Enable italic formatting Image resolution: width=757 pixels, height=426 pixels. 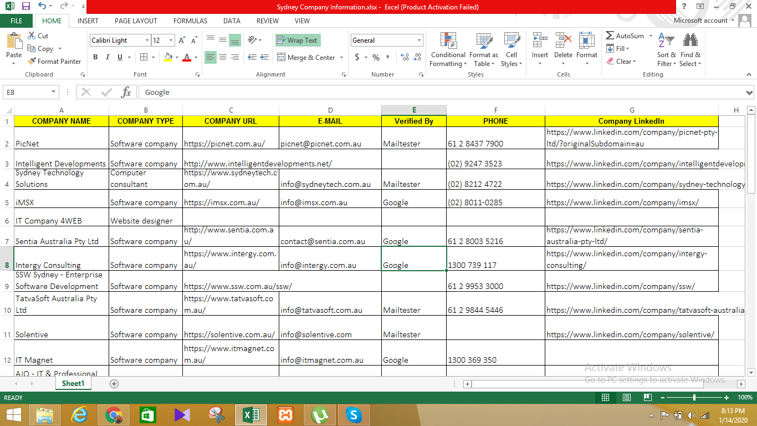click(x=107, y=57)
